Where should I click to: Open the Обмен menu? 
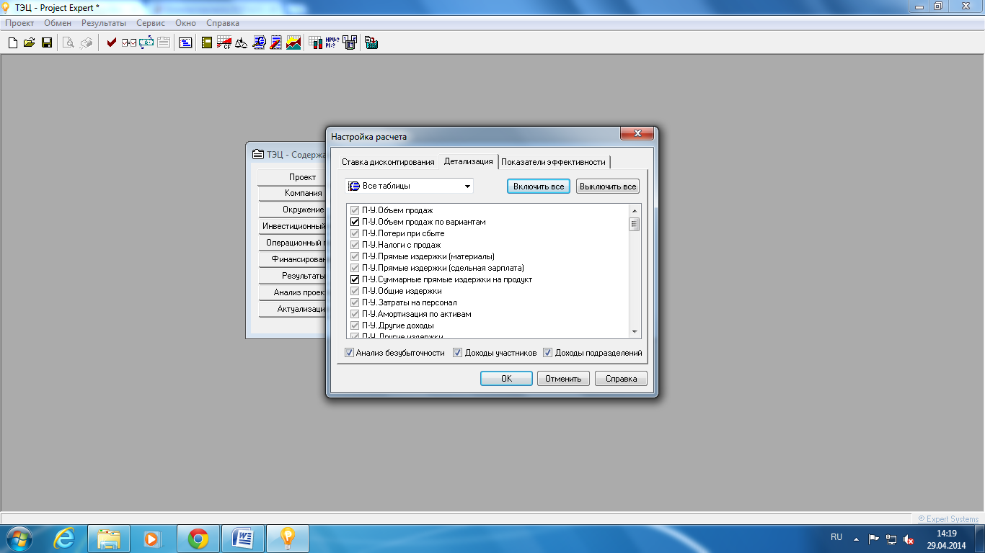tap(58, 23)
